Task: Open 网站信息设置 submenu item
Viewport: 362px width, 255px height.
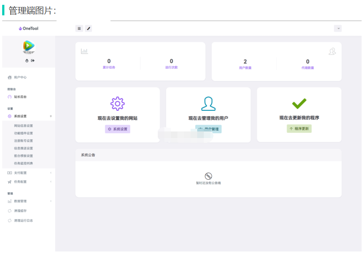Action: pyautogui.click(x=23, y=126)
